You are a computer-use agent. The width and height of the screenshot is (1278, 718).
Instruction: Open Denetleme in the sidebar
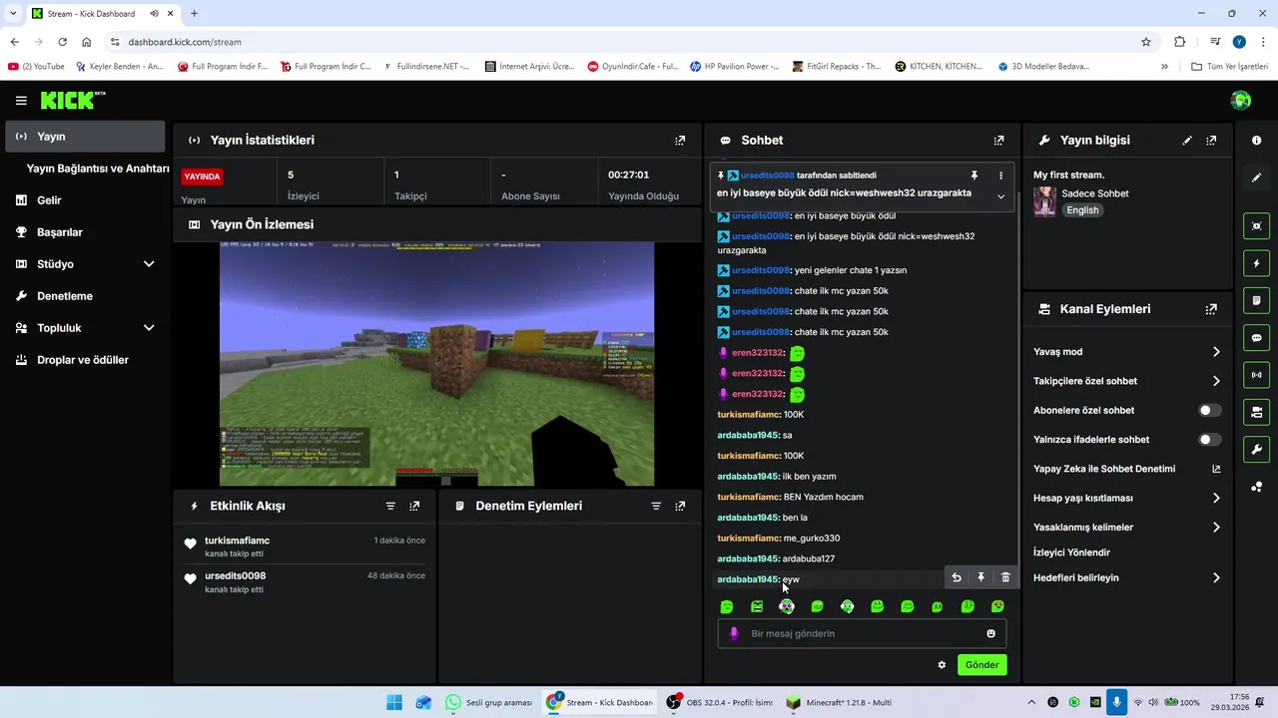coord(86,296)
